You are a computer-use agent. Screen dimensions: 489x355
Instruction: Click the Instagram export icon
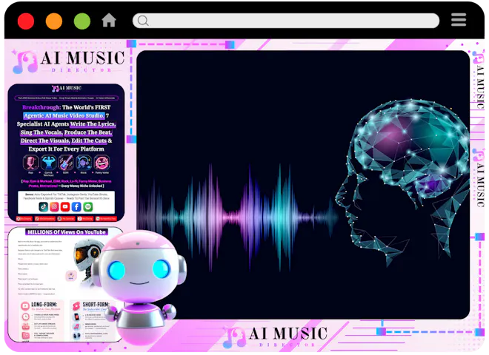point(54,206)
